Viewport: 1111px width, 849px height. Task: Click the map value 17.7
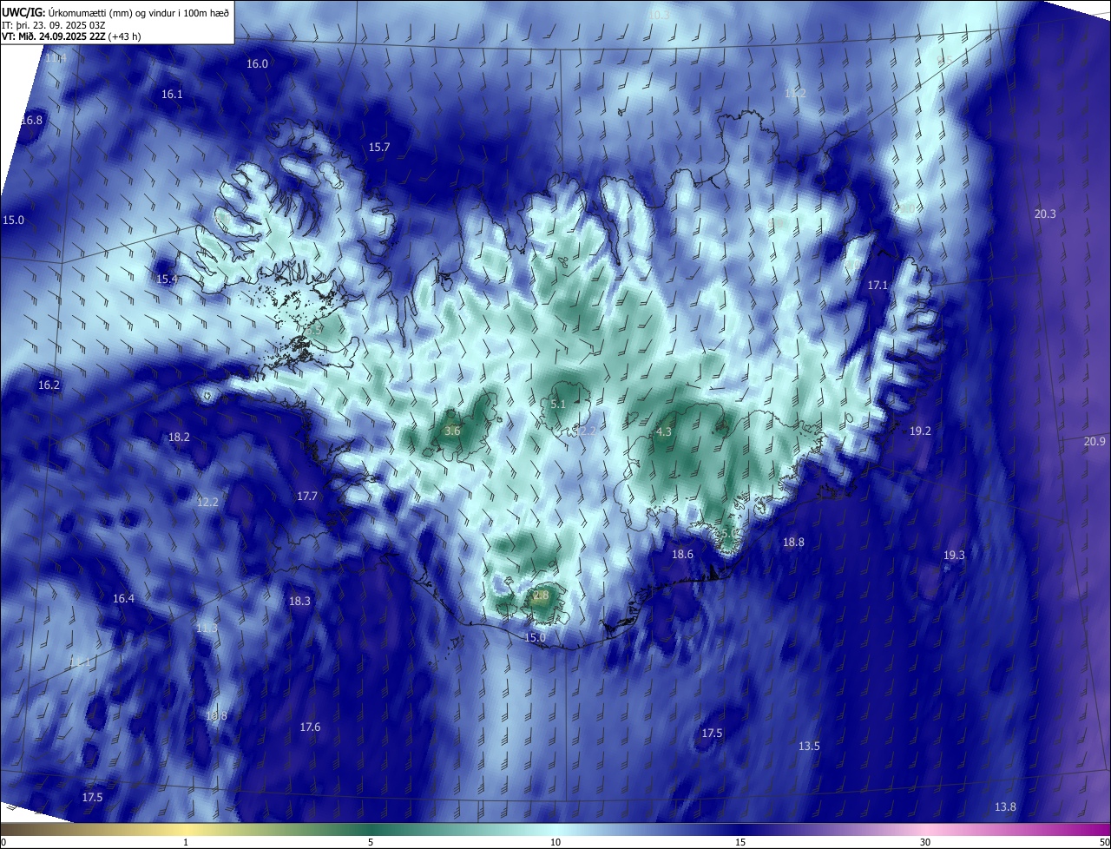coord(307,496)
